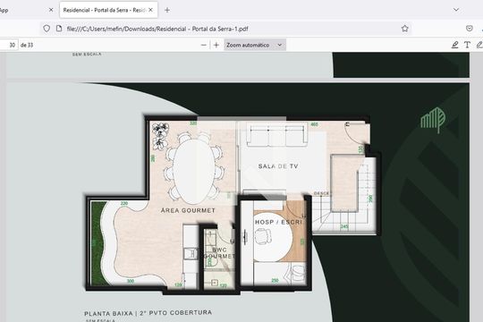Select the Residencial - Portal da Serra tab
483x322 pixels.
(109, 10)
